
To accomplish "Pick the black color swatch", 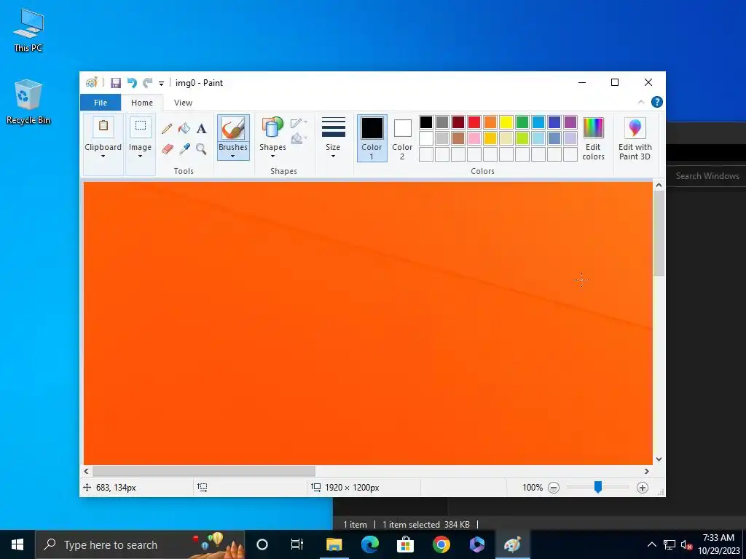I will (x=426, y=122).
